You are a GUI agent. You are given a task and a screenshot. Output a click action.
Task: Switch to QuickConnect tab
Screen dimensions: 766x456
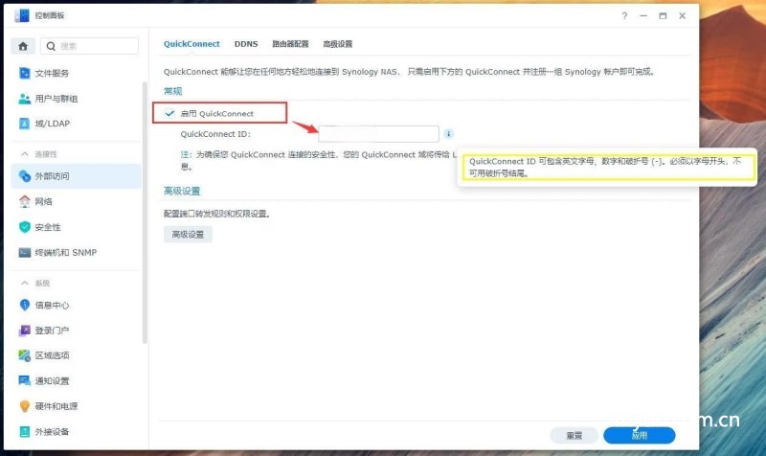[x=191, y=44]
